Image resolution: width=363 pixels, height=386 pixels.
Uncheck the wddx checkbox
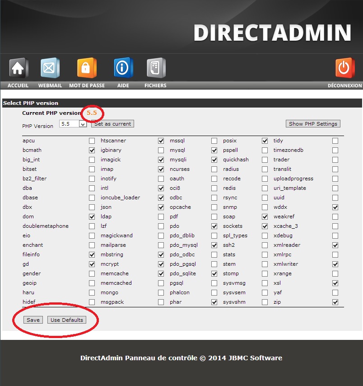(x=335, y=207)
